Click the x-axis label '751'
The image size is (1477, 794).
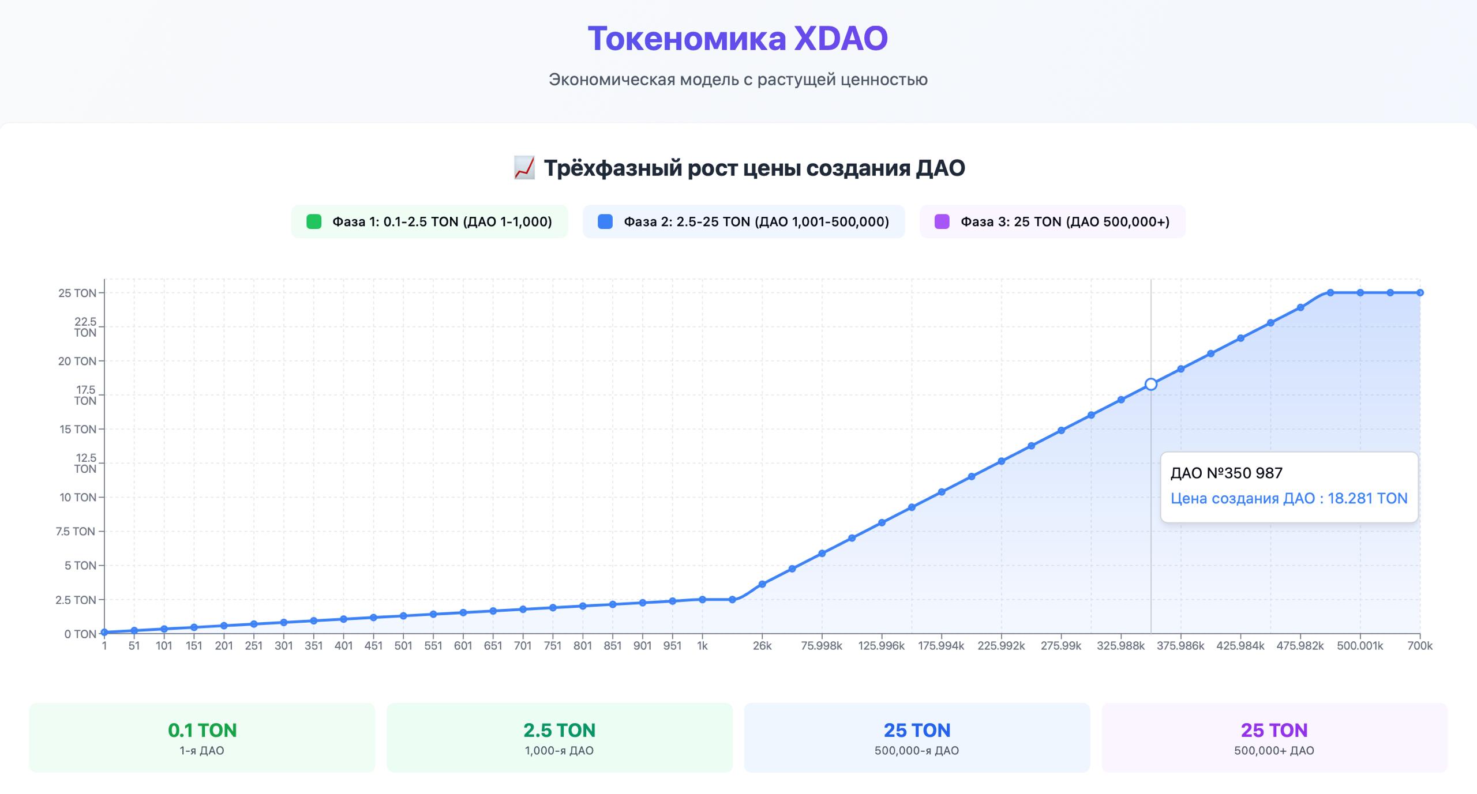[x=553, y=646]
